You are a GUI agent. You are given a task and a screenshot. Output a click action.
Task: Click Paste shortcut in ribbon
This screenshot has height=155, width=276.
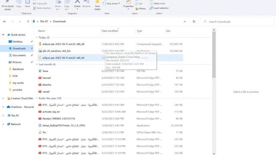[42, 8]
